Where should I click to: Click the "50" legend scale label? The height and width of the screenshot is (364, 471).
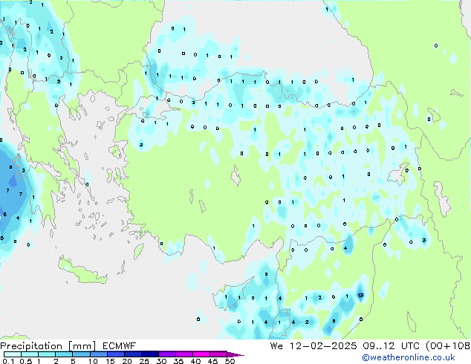(x=230, y=361)
